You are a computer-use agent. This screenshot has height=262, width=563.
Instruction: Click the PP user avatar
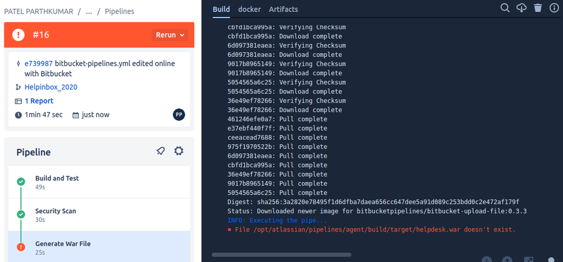[179, 114]
